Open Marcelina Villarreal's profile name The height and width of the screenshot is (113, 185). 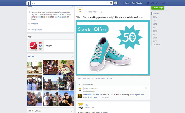pos(91,95)
